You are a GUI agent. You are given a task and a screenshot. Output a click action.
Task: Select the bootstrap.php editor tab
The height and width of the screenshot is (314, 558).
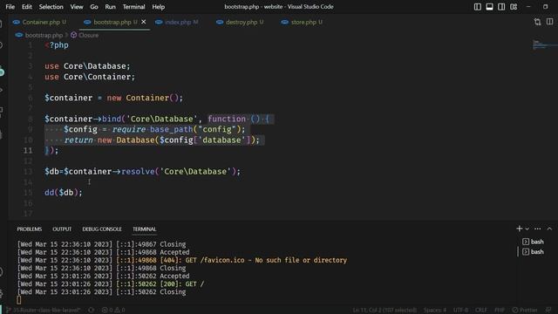click(x=112, y=22)
